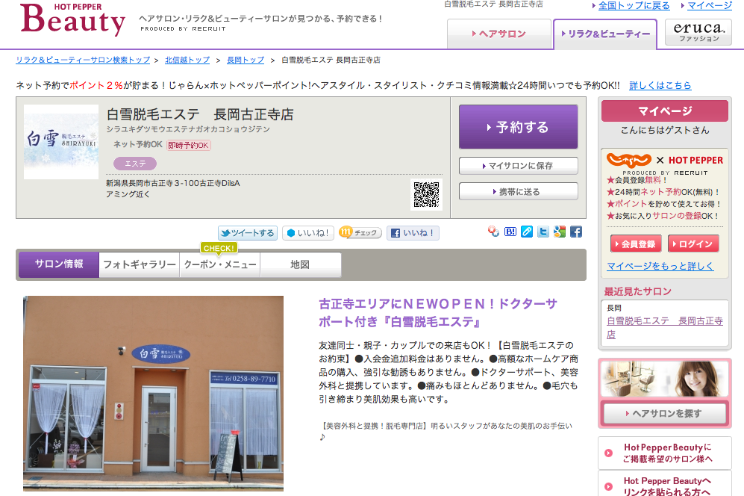Screen dimensions: 744x496
Task: Click the 最近見たサロン heading
Action: (638, 291)
